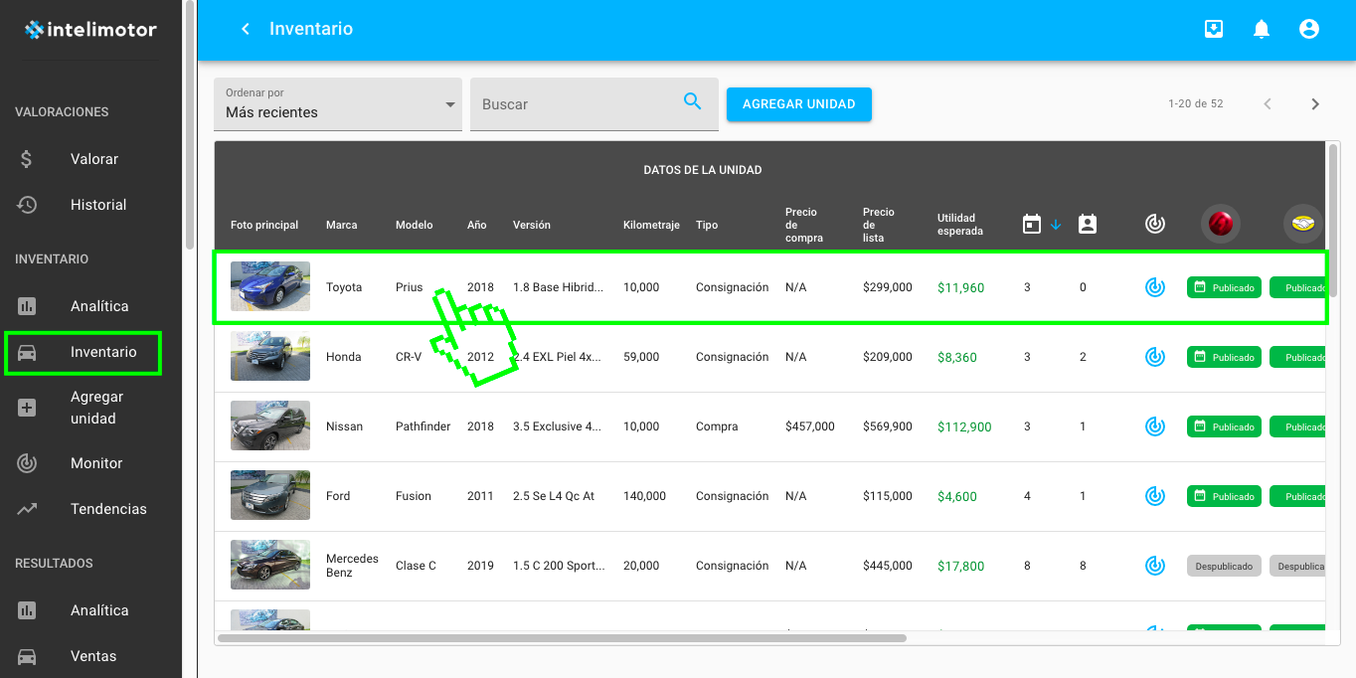Click the monitor radar column header icon

point(1154,225)
